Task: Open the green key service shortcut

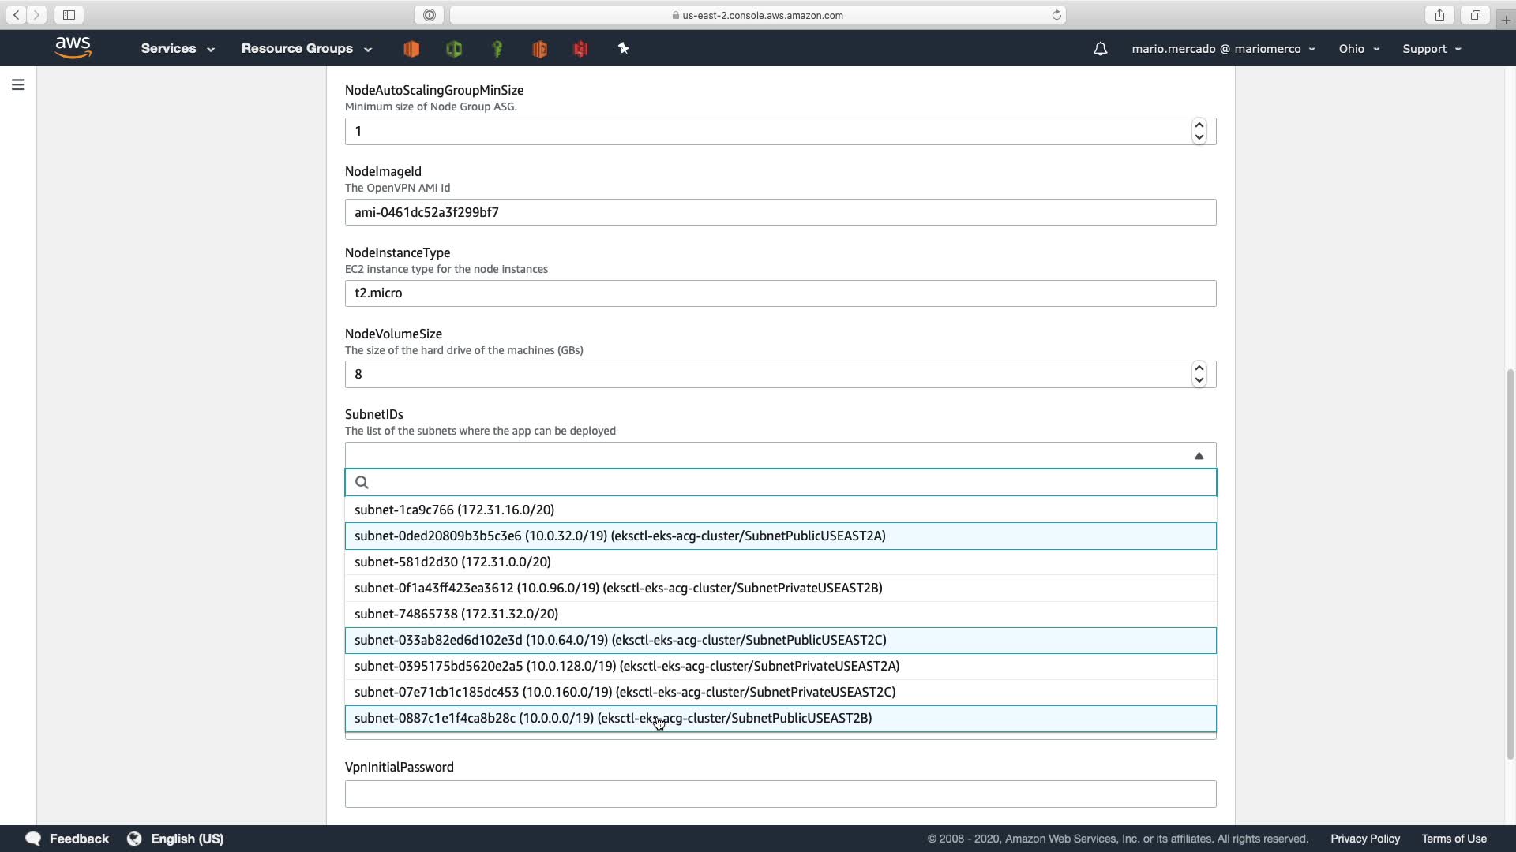Action: tap(497, 49)
